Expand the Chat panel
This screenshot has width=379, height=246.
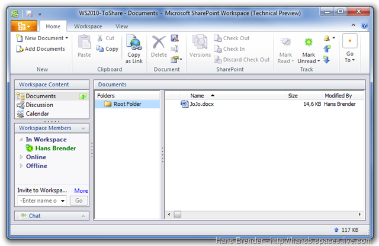coord(83,216)
